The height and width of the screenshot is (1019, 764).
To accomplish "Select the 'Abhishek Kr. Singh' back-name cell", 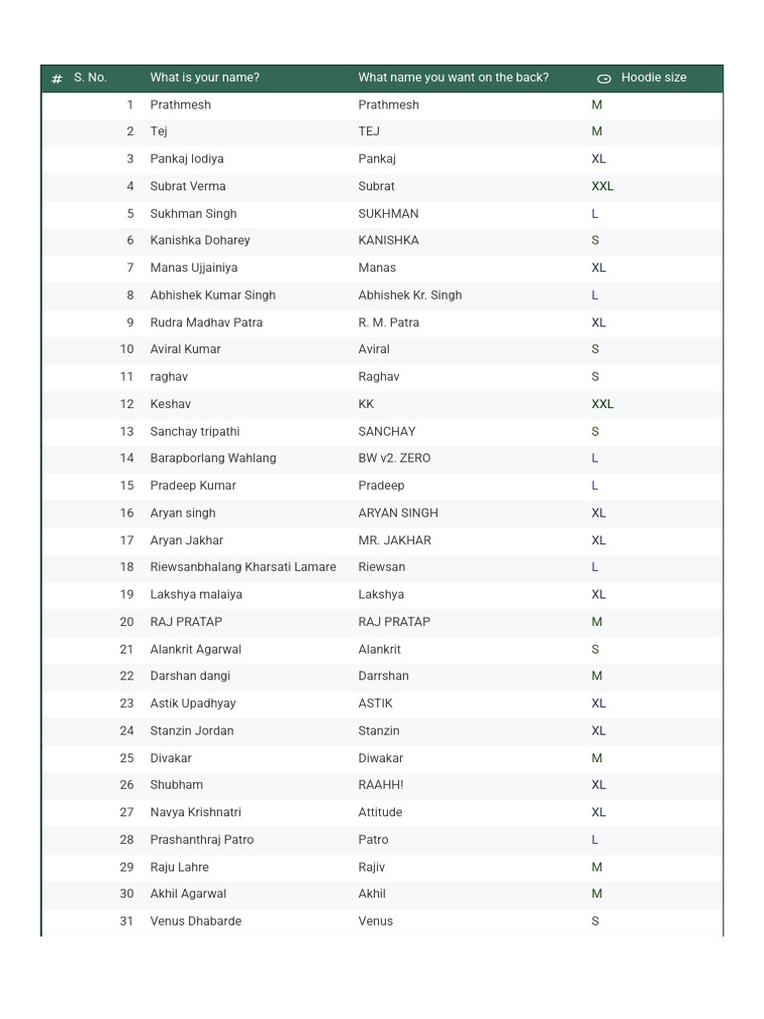I will point(410,296).
